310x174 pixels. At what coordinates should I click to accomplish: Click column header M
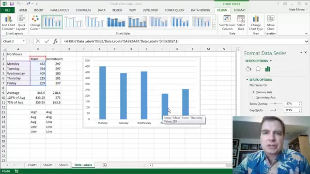(x=208, y=49)
